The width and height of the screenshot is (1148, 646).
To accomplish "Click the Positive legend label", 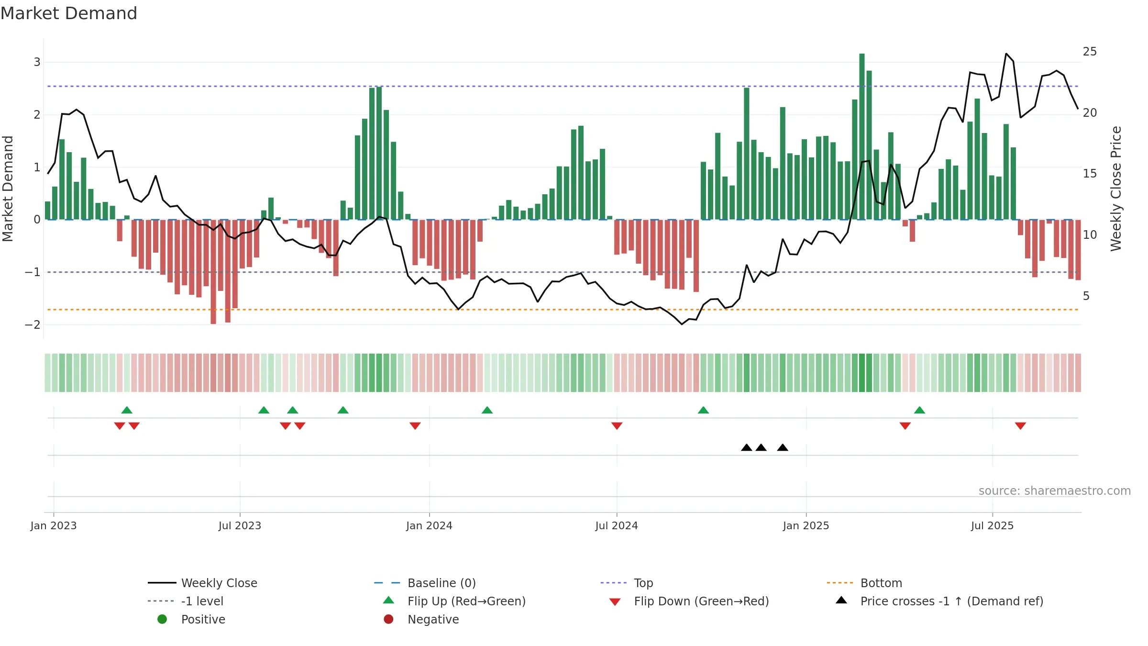I will [203, 619].
